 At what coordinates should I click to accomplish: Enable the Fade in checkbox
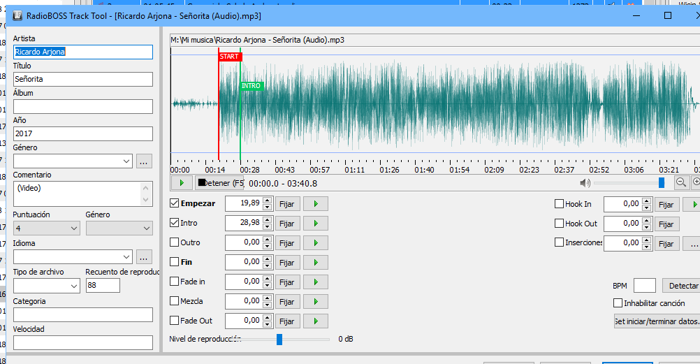pyautogui.click(x=175, y=282)
